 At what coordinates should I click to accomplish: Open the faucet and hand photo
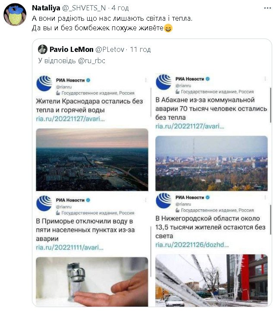(x=91, y=281)
